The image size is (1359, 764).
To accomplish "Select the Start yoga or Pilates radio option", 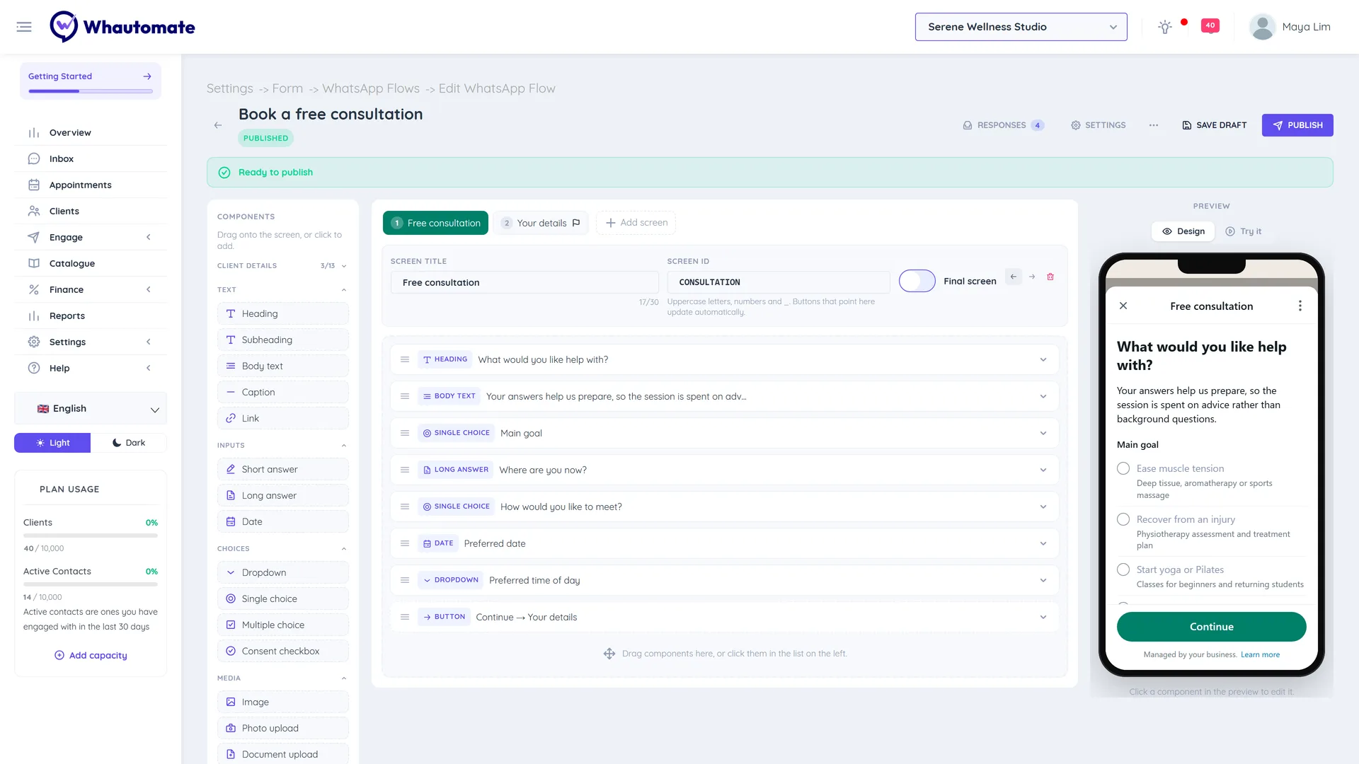I will coord(1123,569).
